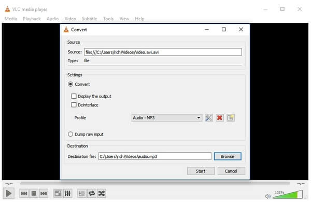Show extended settings equalizer icon

tap(67, 193)
